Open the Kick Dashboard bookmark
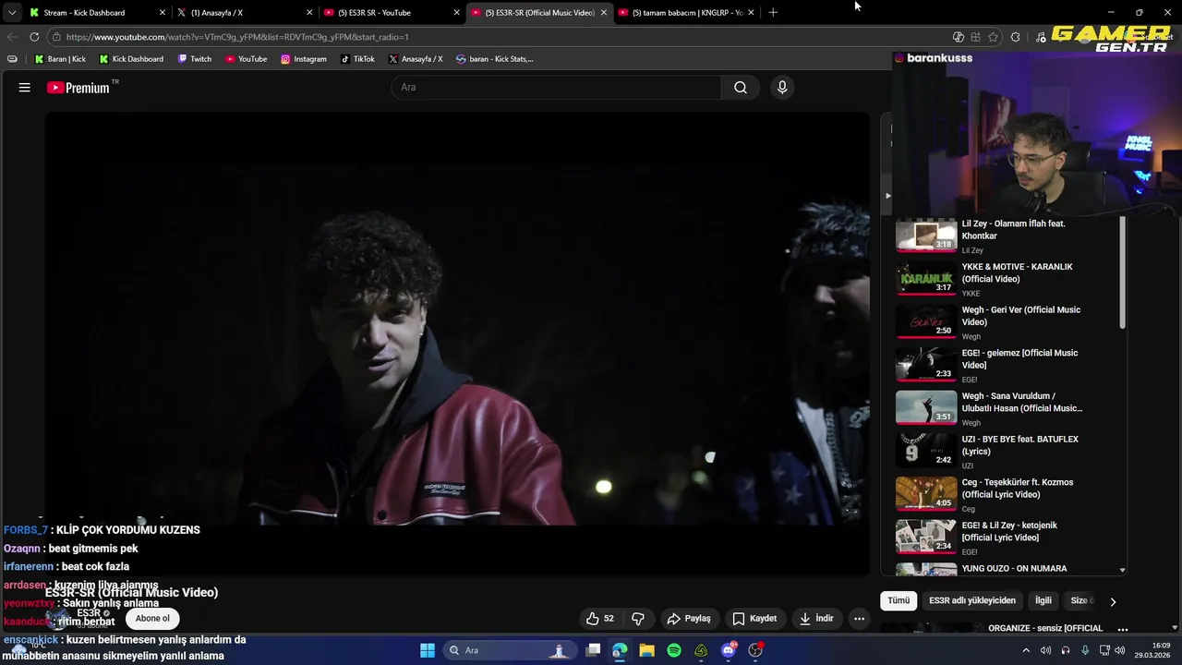Screen dimensions: 1182x665 130,59
